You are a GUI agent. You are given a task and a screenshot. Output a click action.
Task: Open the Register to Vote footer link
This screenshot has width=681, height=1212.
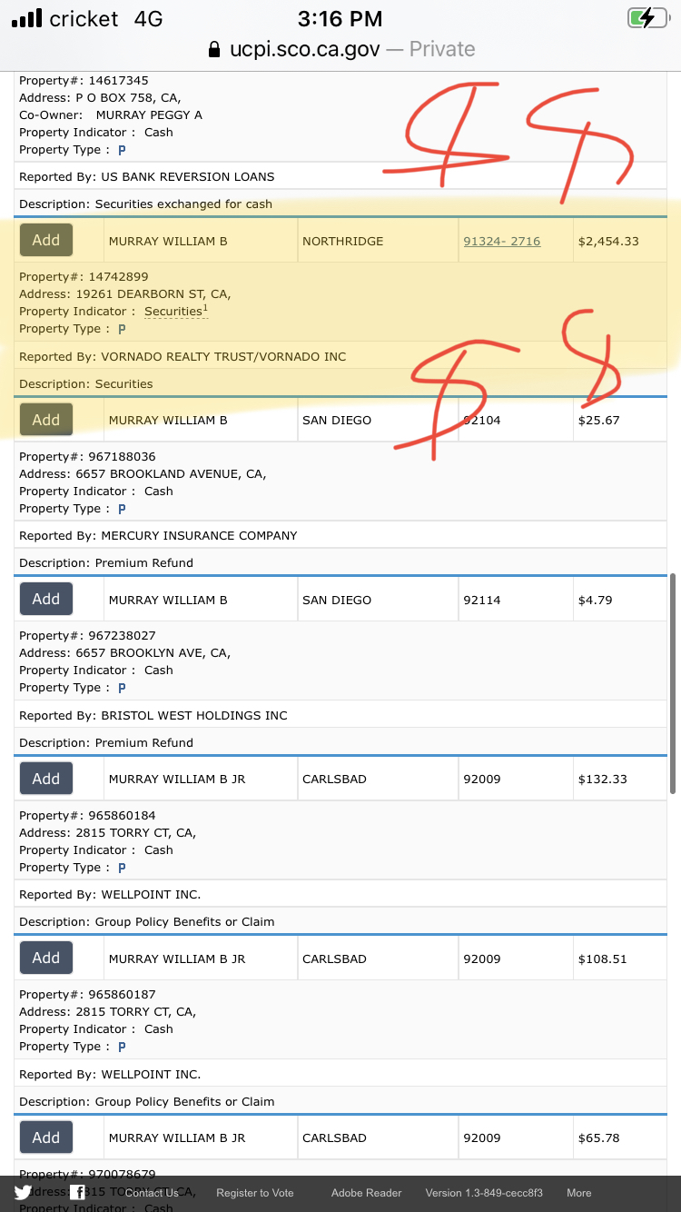pos(255,1193)
